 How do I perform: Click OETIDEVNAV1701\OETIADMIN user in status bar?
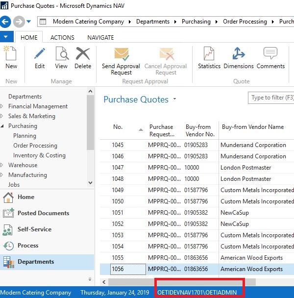(197, 293)
